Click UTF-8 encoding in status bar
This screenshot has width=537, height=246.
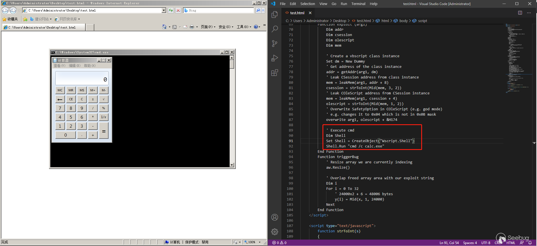(486, 243)
